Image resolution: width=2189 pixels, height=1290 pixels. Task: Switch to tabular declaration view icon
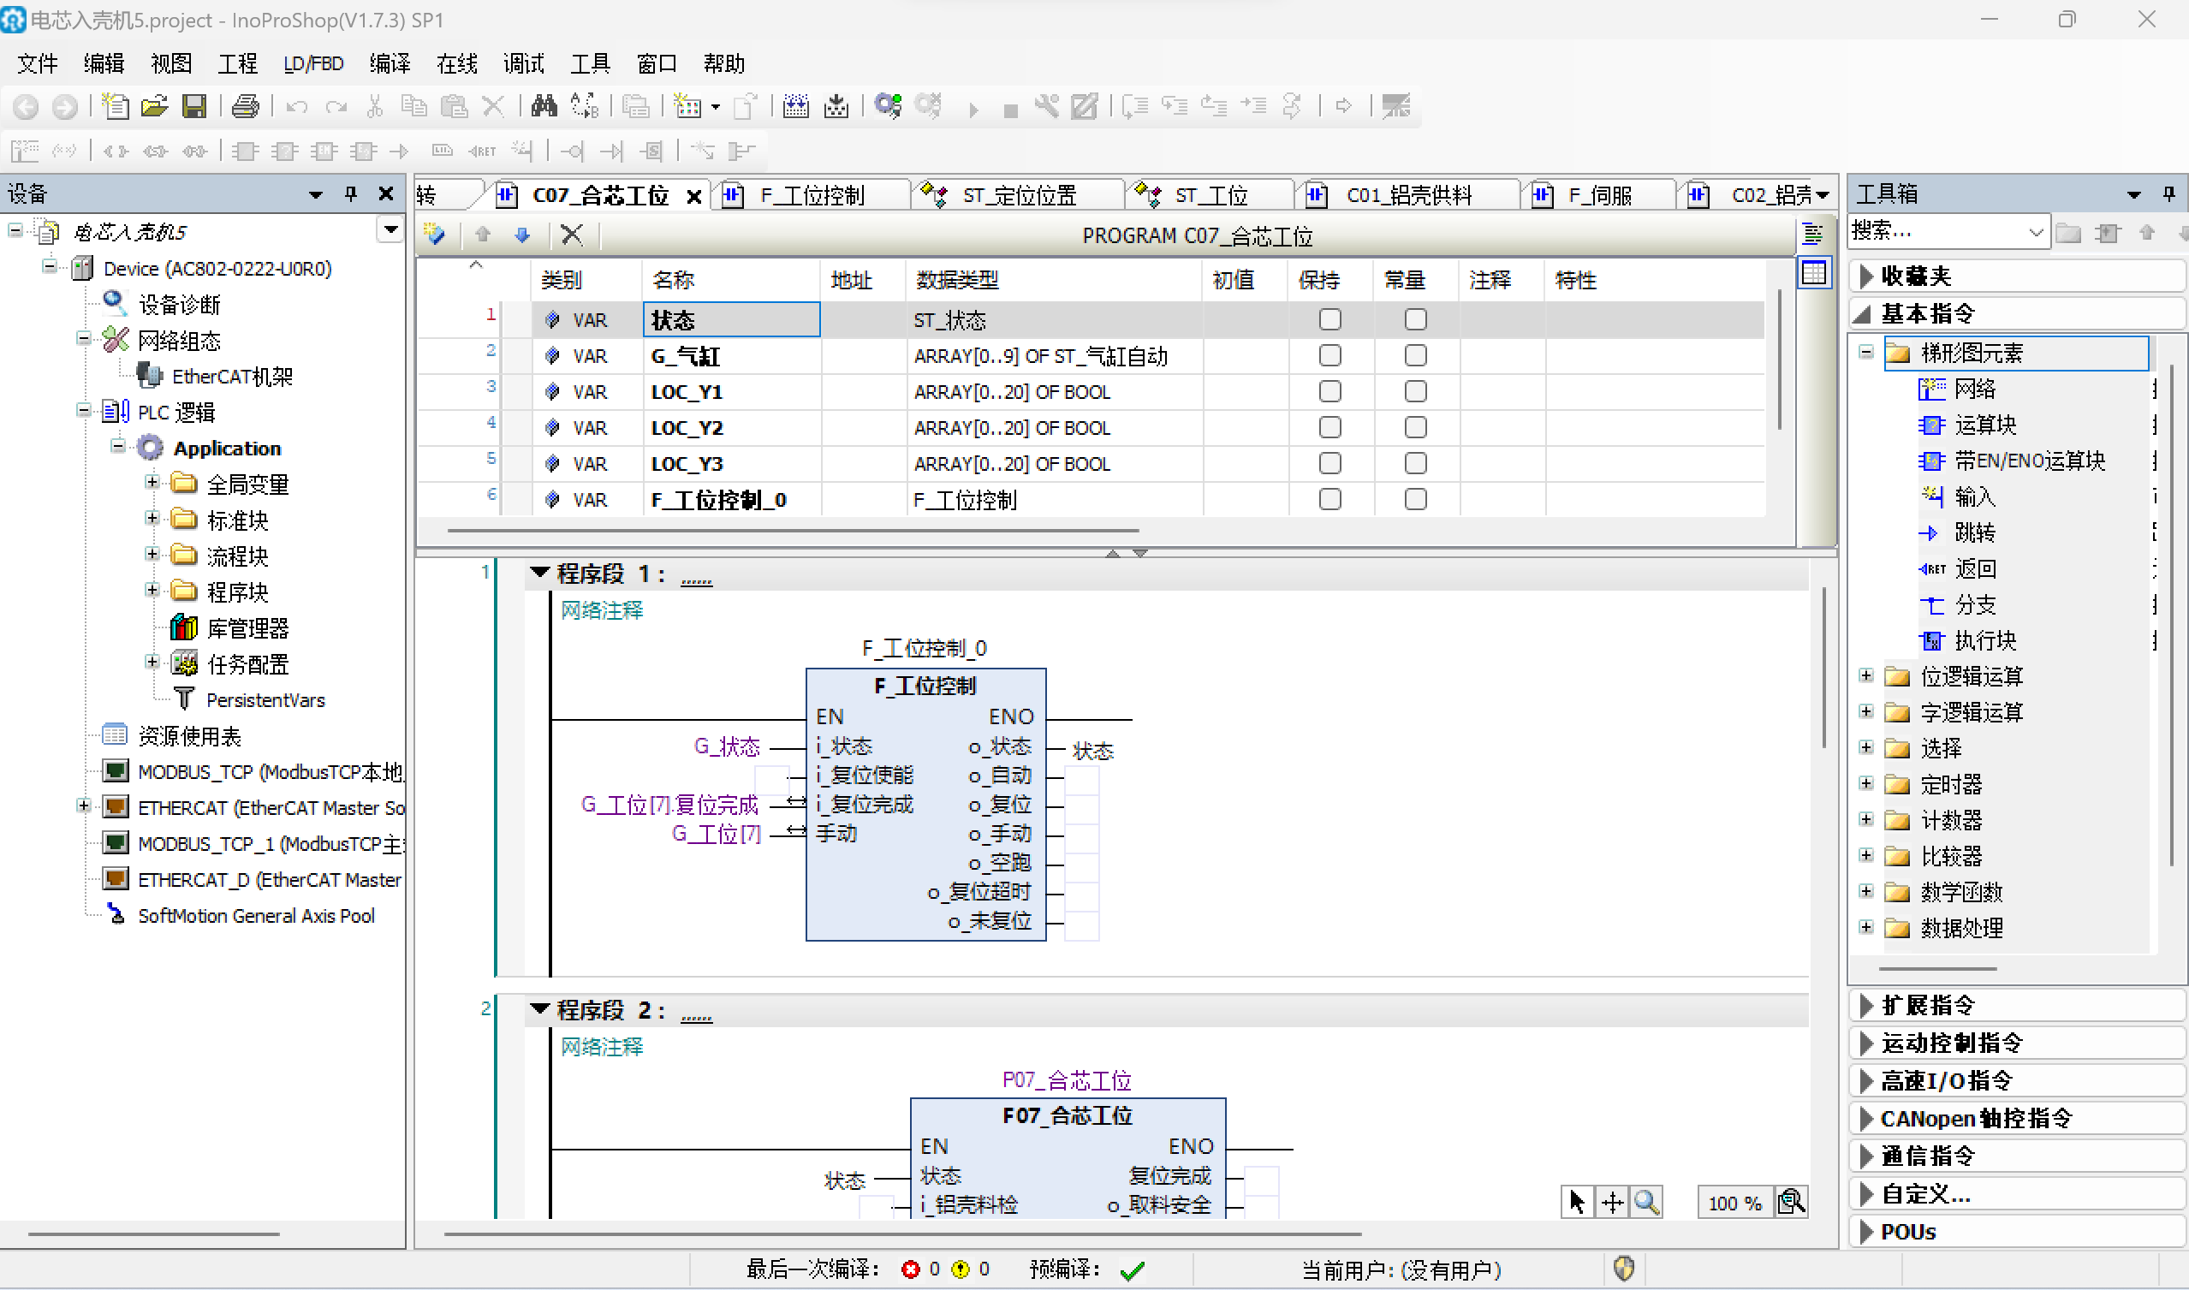[1813, 273]
